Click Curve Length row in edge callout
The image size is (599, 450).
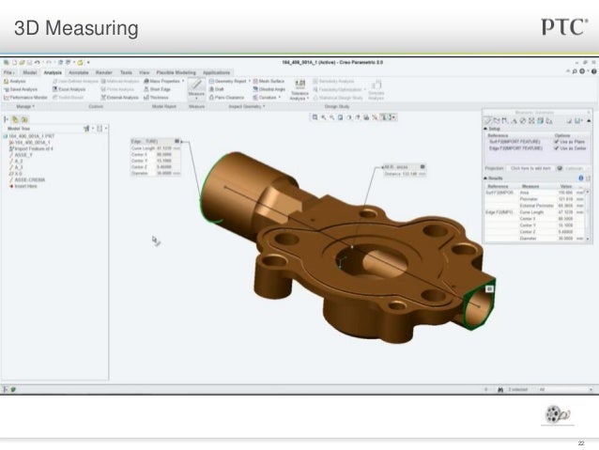(x=155, y=147)
